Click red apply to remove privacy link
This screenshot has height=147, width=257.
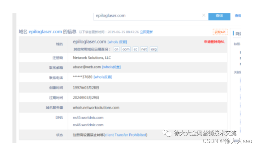click(x=214, y=42)
